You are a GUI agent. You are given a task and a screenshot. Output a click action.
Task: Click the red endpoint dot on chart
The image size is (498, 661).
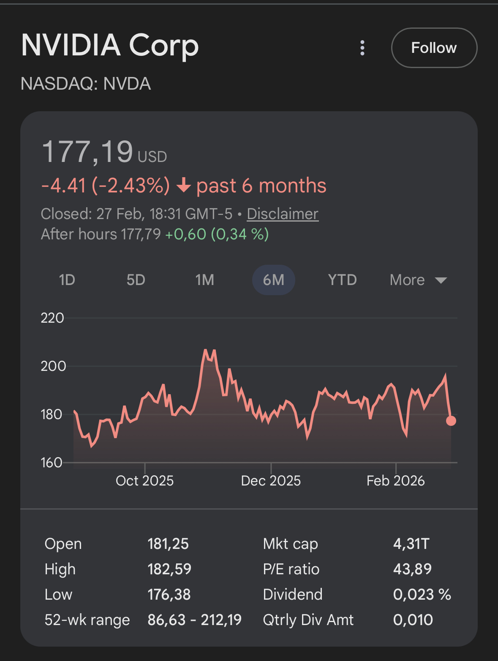tap(451, 421)
